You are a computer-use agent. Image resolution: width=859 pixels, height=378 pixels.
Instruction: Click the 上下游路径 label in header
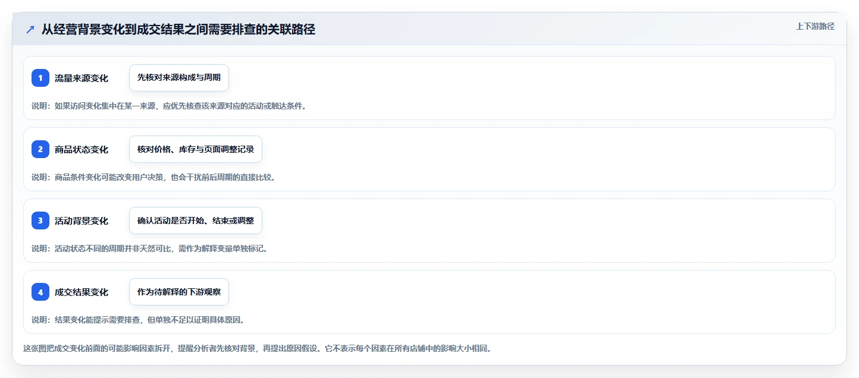tap(815, 26)
